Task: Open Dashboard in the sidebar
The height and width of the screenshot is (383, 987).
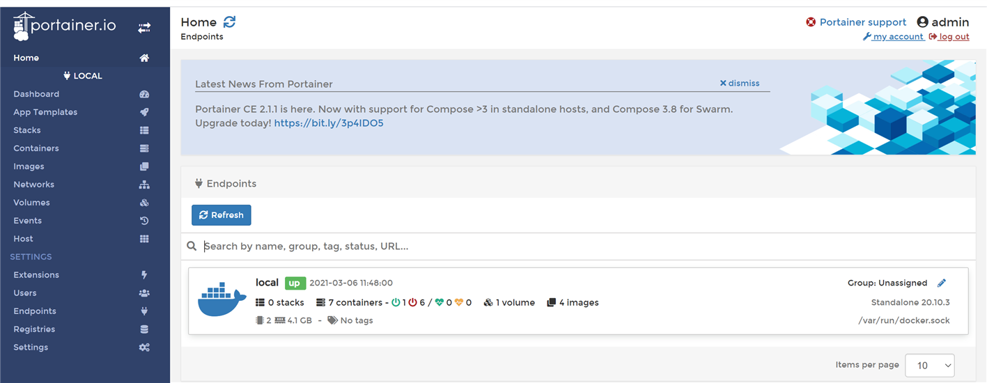Action: (x=36, y=94)
